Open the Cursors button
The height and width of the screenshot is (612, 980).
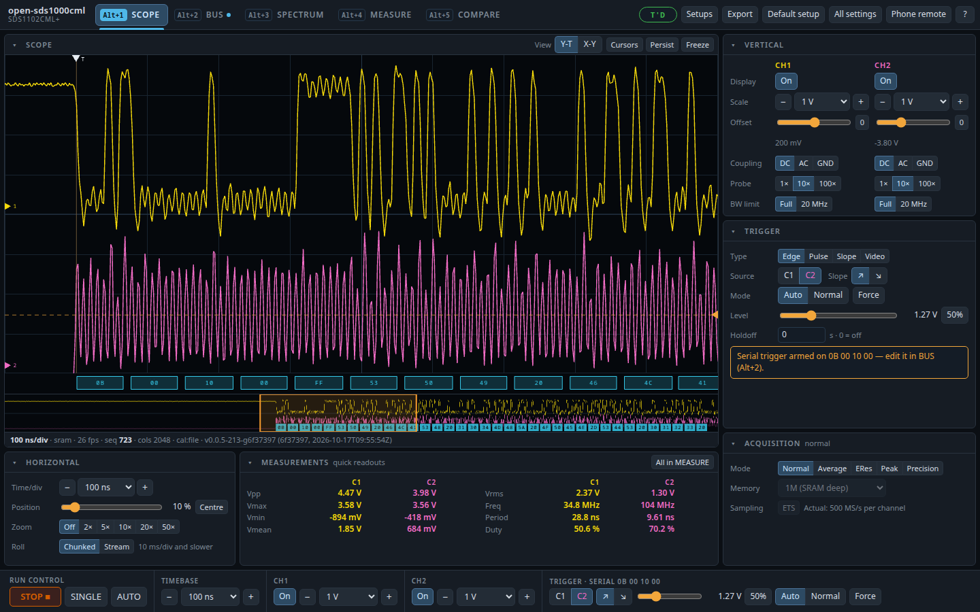(624, 45)
